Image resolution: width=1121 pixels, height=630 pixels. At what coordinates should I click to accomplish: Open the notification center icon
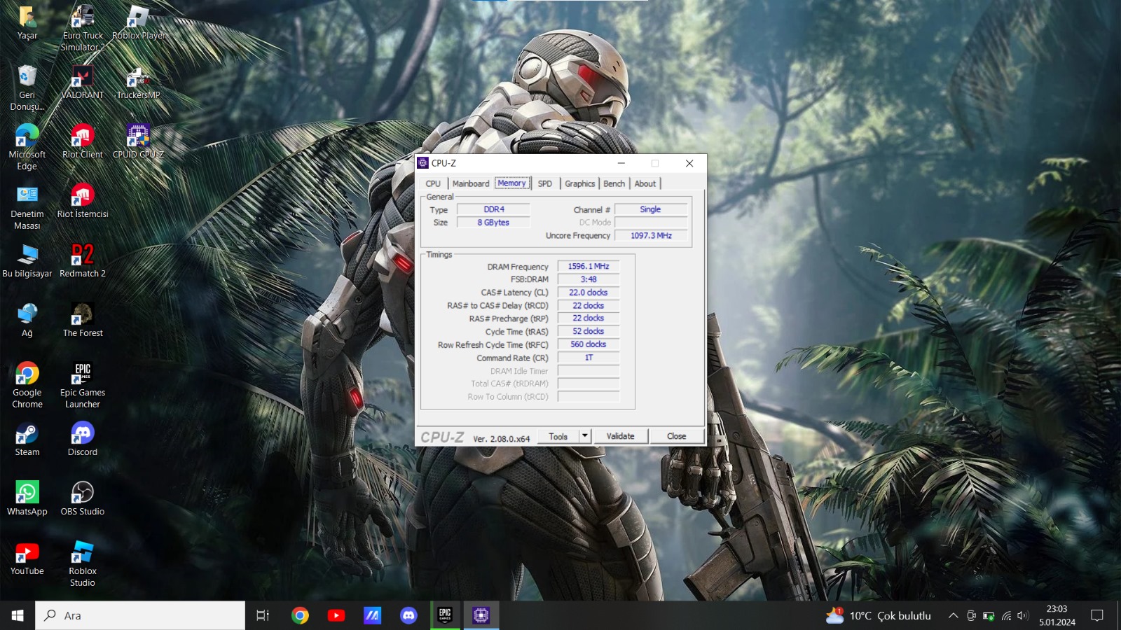click(x=1097, y=616)
